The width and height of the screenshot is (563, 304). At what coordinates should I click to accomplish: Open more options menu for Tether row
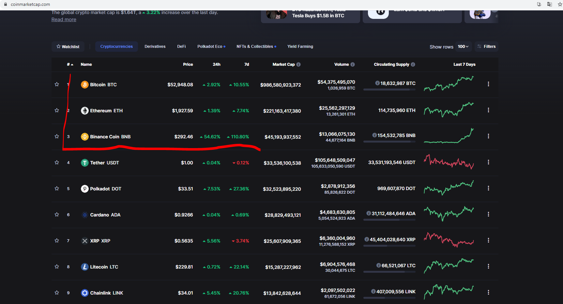[x=488, y=162]
